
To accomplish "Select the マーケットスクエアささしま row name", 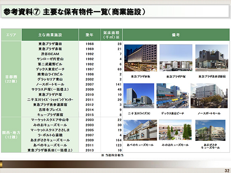I will (50, 130).
